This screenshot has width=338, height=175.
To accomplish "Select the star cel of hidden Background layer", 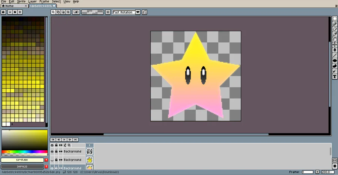I will point(89,160).
